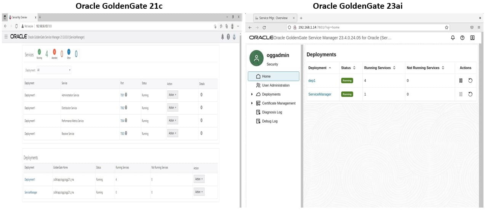Screen dimensions: 485x211
Task: Open details gear for Administration Service
Action: coord(201,95)
